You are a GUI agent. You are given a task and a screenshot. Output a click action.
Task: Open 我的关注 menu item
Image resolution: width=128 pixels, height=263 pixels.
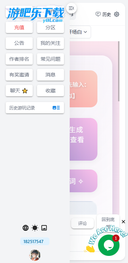coord(50,43)
